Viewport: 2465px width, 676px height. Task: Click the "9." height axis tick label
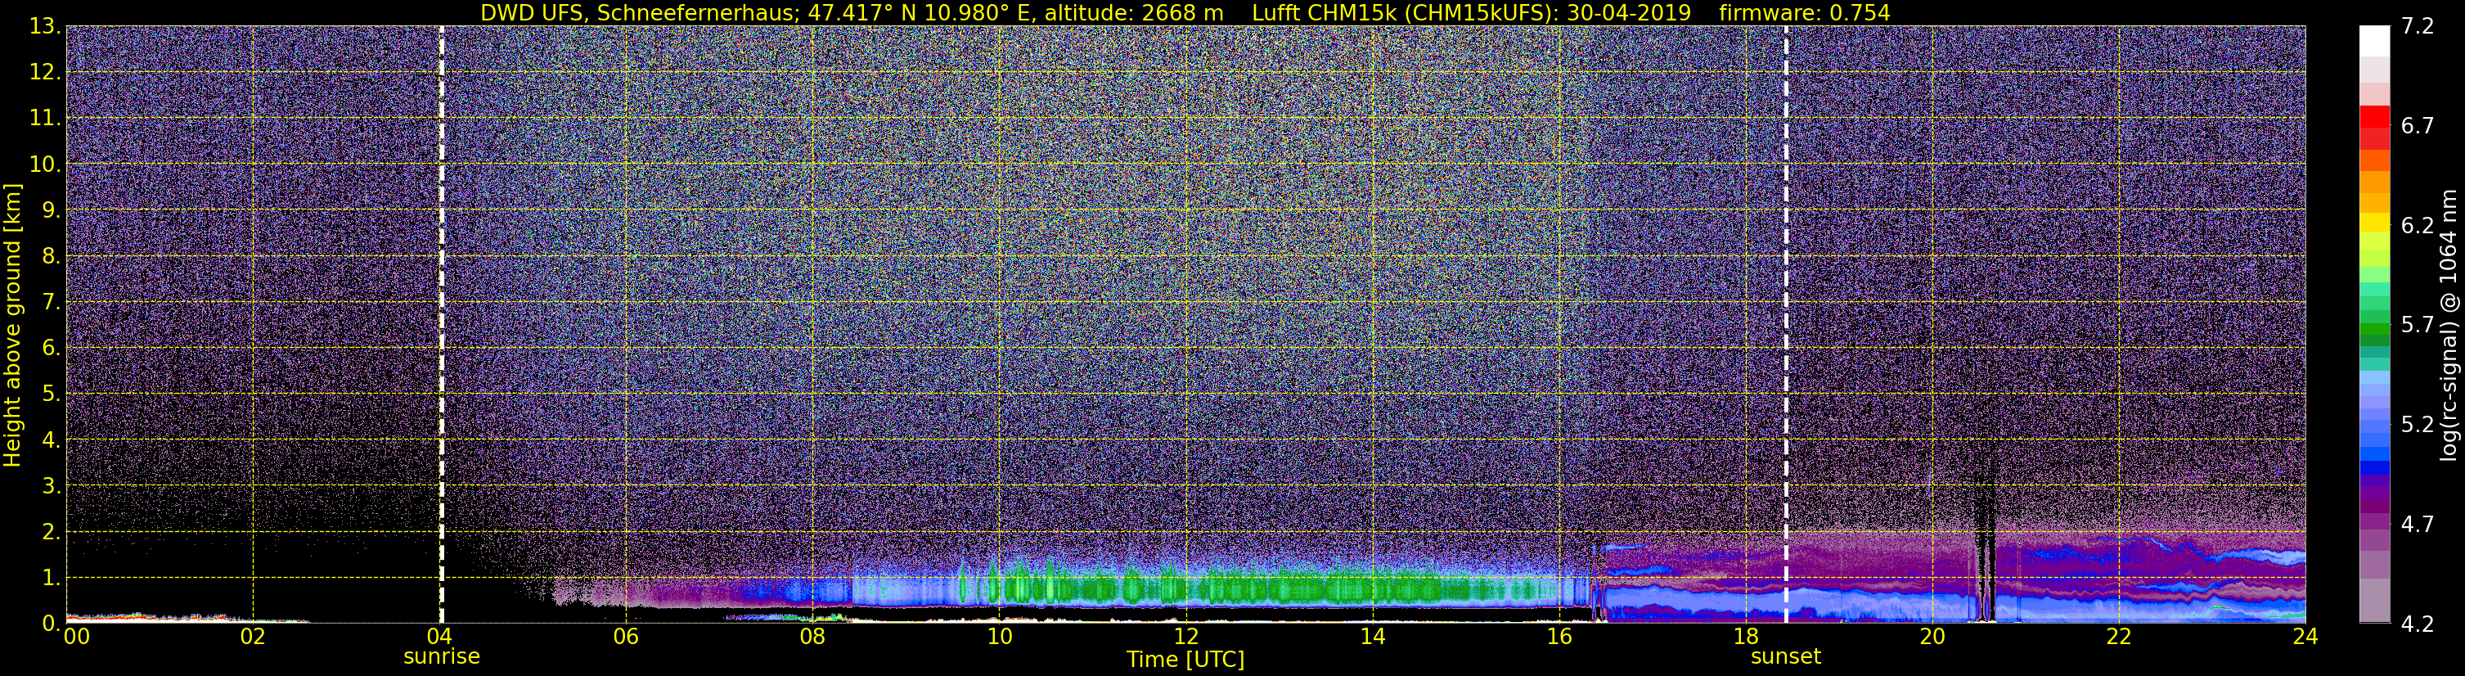pos(51,210)
